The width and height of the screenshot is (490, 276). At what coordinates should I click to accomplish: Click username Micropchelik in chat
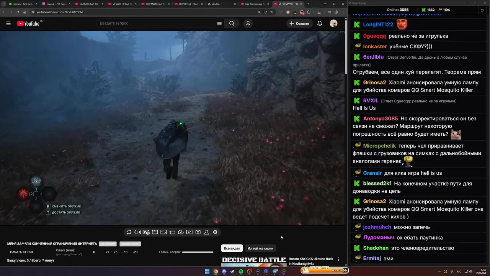point(379,146)
